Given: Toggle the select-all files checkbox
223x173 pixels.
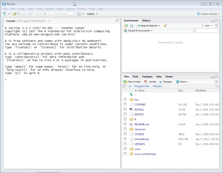Looking at the screenshot, I should point(124,86).
